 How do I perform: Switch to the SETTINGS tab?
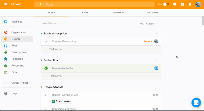153,13
